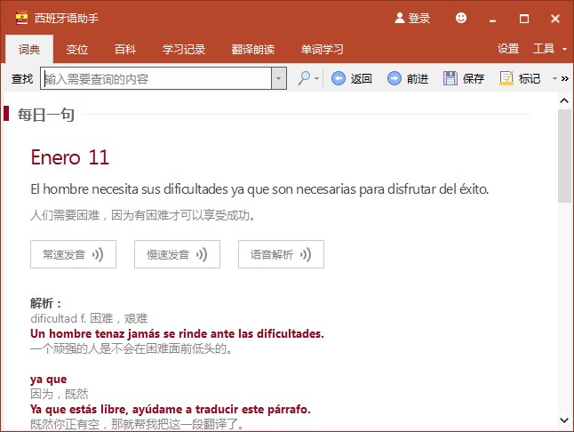The width and height of the screenshot is (574, 432).
Task: Click the 因为，既然 definition line
Action: pyautogui.click(x=60, y=395)
